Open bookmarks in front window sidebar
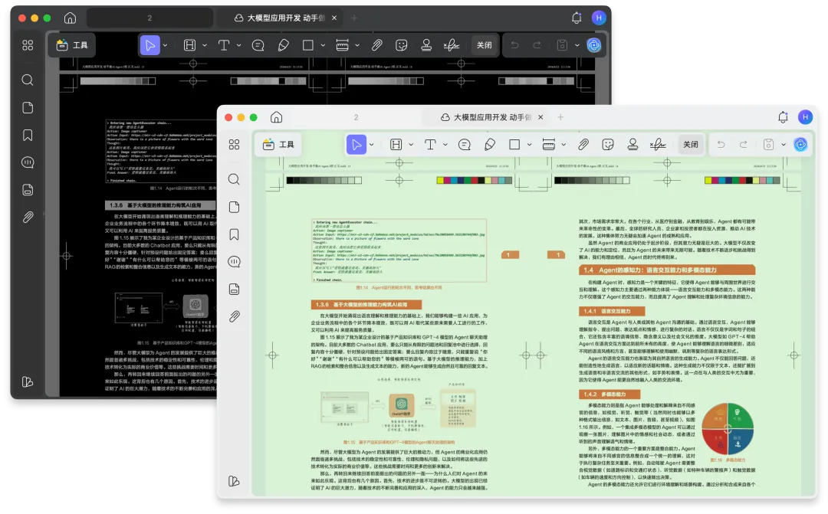The width and height of the screenshot is (828, 514). [234, 234]
